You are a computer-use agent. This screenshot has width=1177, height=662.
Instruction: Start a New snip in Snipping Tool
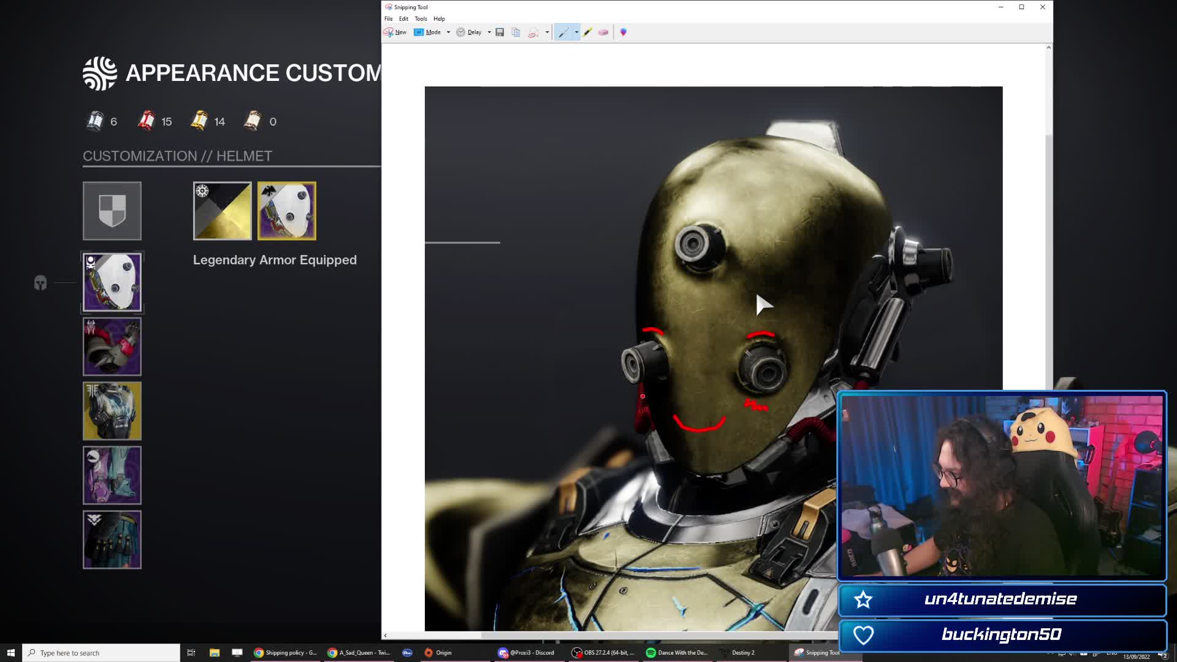[x=395, y=32]
